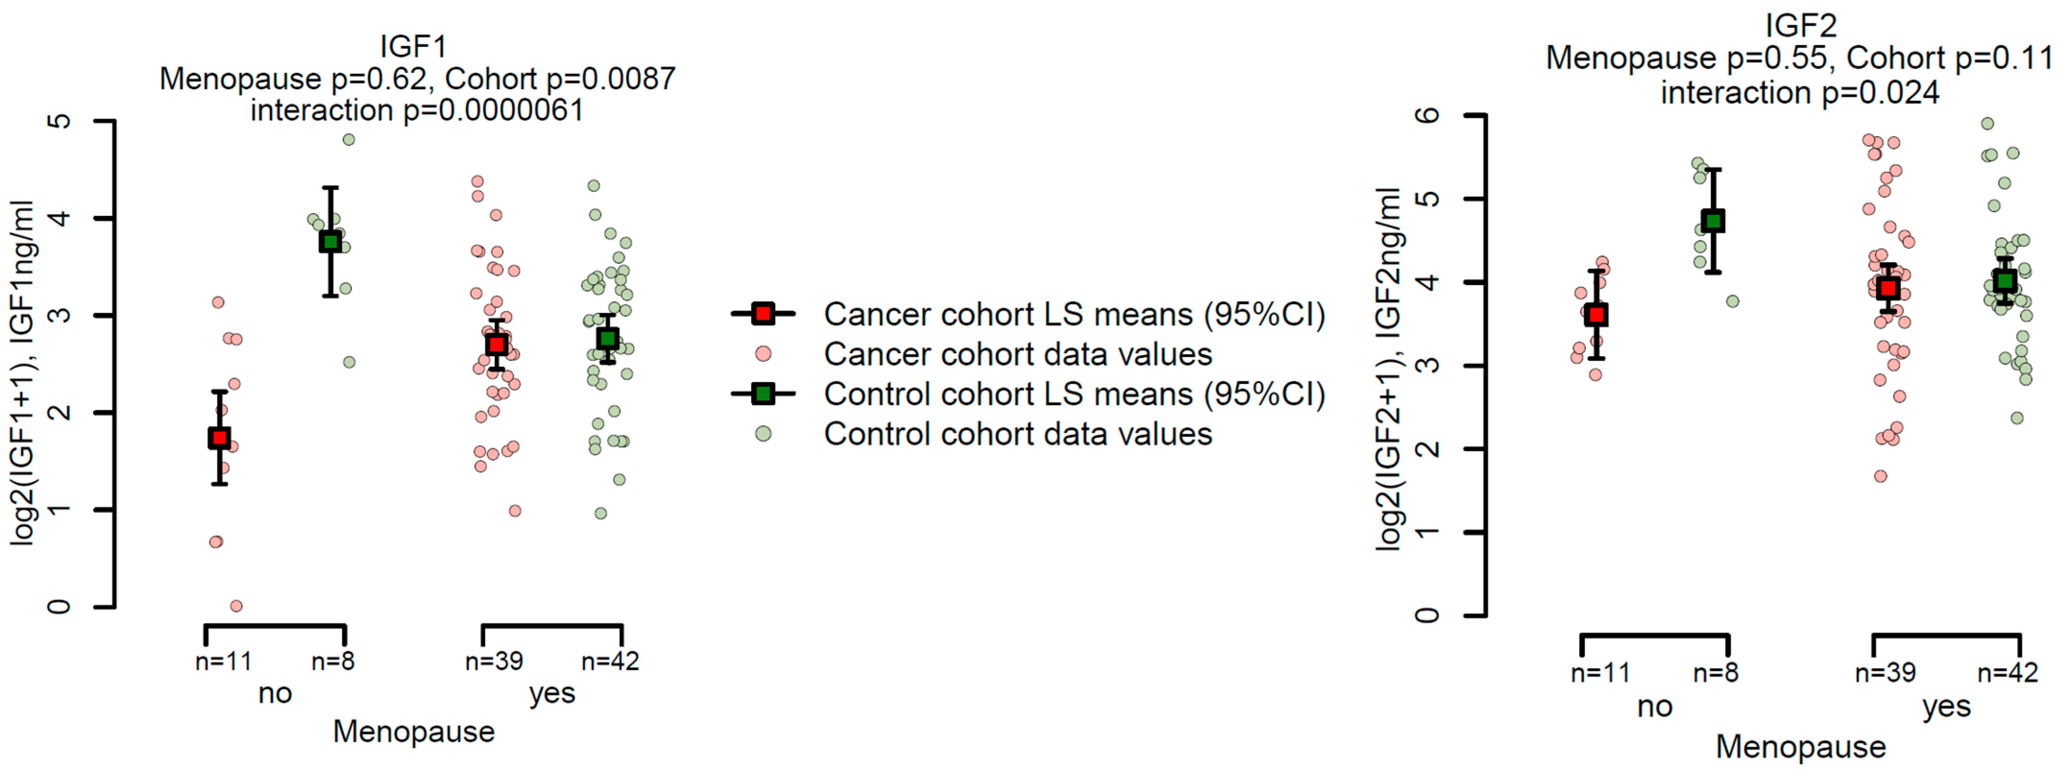2061x776 pixels.
Task: Click the red Cancer cohort LS means legend marker
Action: coord(764,314)
